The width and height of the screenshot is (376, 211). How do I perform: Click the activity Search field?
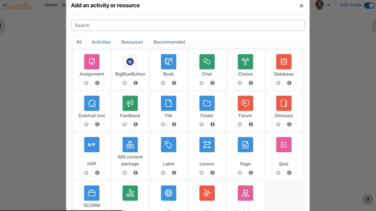point(188,25)
